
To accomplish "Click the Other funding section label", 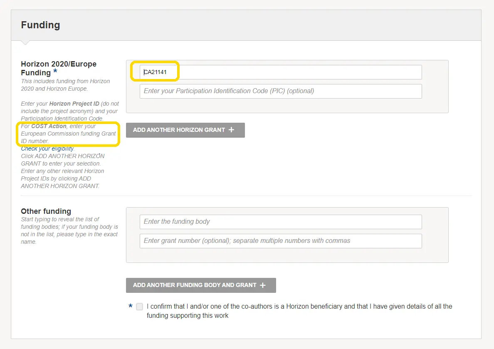I will coord(46,211).
